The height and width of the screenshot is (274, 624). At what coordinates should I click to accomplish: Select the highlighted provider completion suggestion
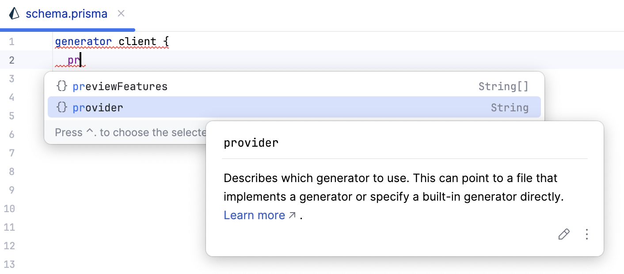(x=98, y=107)
